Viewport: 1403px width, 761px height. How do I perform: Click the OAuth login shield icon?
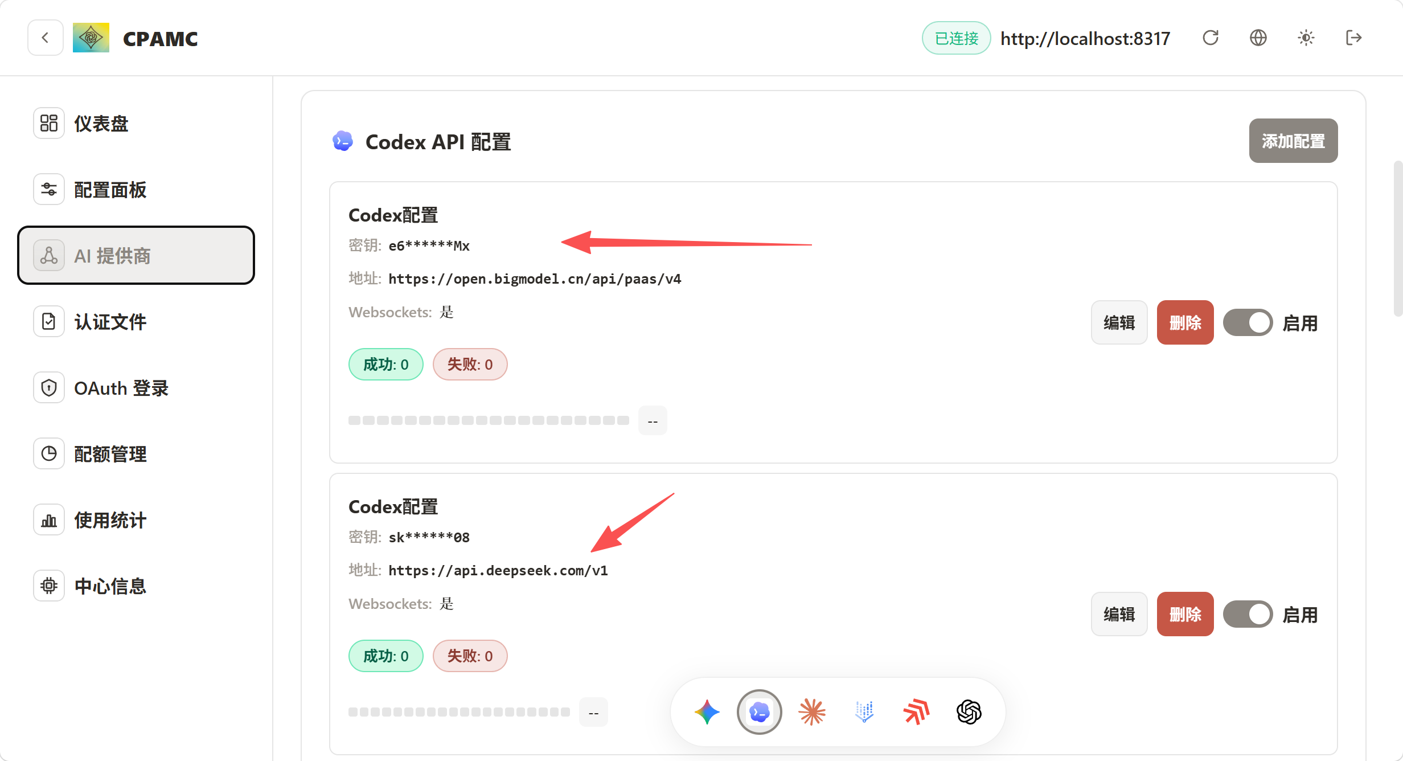click(x=49, y=388)
